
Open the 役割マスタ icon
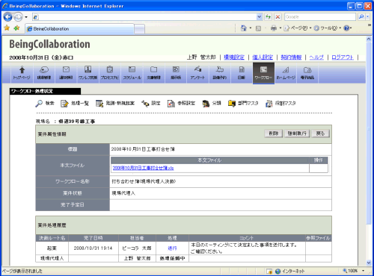269,103
